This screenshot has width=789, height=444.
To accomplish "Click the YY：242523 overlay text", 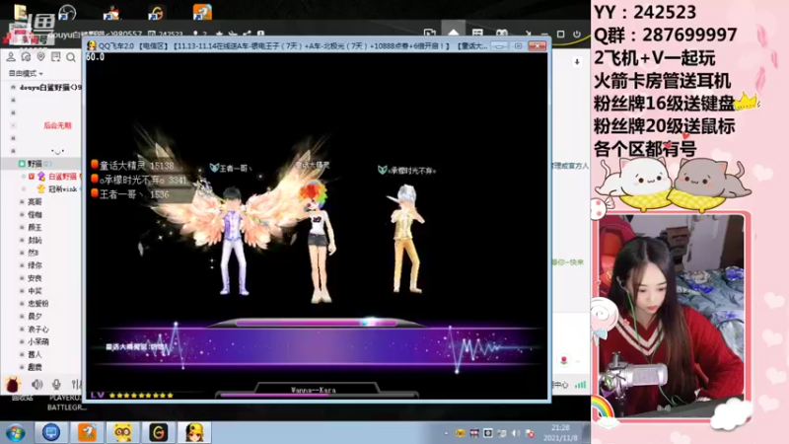I will tap(645, 12).
